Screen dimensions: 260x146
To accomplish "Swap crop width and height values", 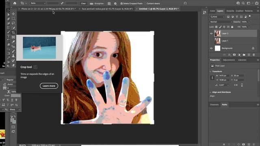I will click(62, 3).
